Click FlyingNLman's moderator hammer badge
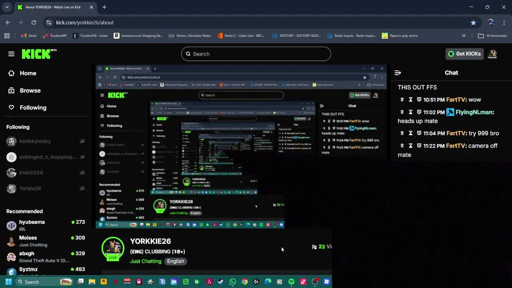This screenshot has width=512, height=288. (450, 112)
